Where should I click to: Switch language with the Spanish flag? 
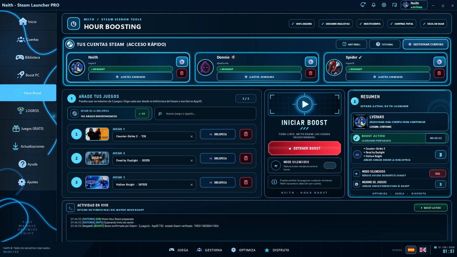[x=411, y=250]
